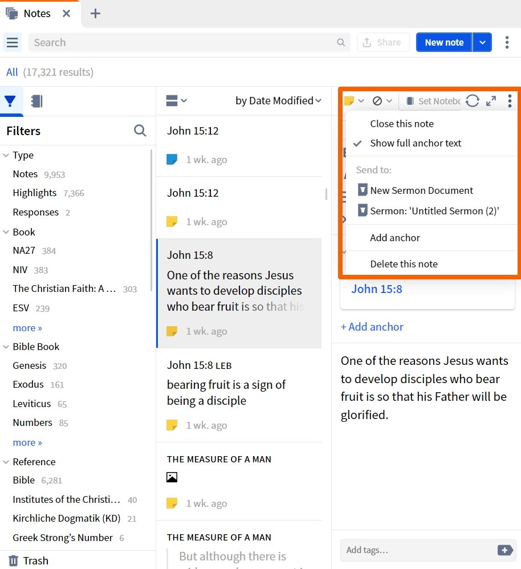Click All results link
The width and height of the screenshot is (521, 569).
click(x=12, y=72)
